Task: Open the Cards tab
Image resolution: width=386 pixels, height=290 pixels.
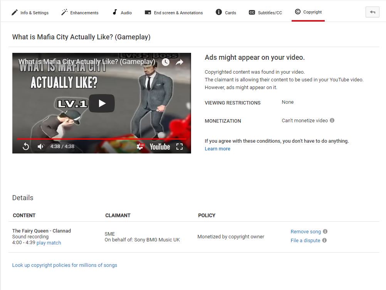Action: click(x=226, y=12)
